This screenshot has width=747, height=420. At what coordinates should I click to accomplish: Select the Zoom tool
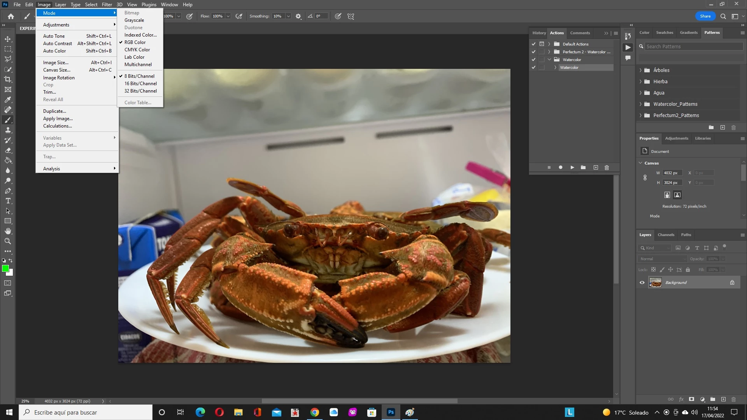point(8,241)
